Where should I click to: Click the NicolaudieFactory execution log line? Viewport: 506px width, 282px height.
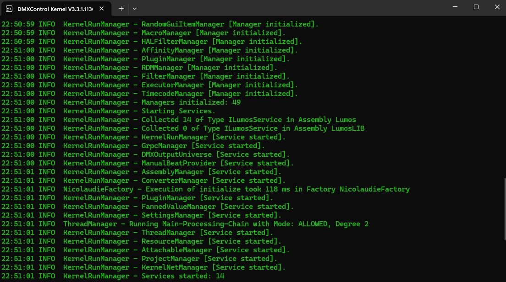(x=205, y=189)
